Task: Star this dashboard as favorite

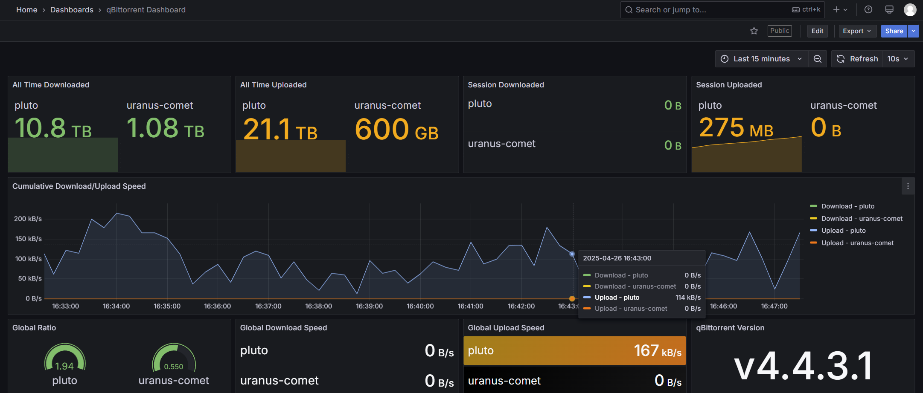Action: [x=754, y=31]
